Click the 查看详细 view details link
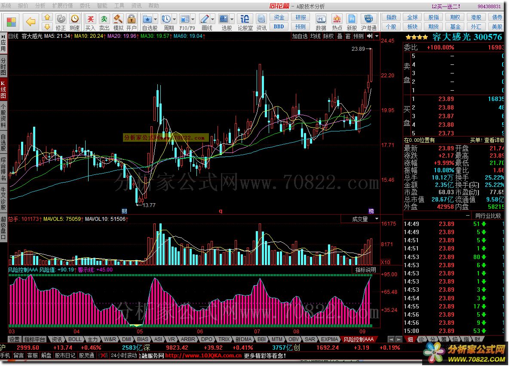This screenshot has height=366, width=509. tap(494, 140)
